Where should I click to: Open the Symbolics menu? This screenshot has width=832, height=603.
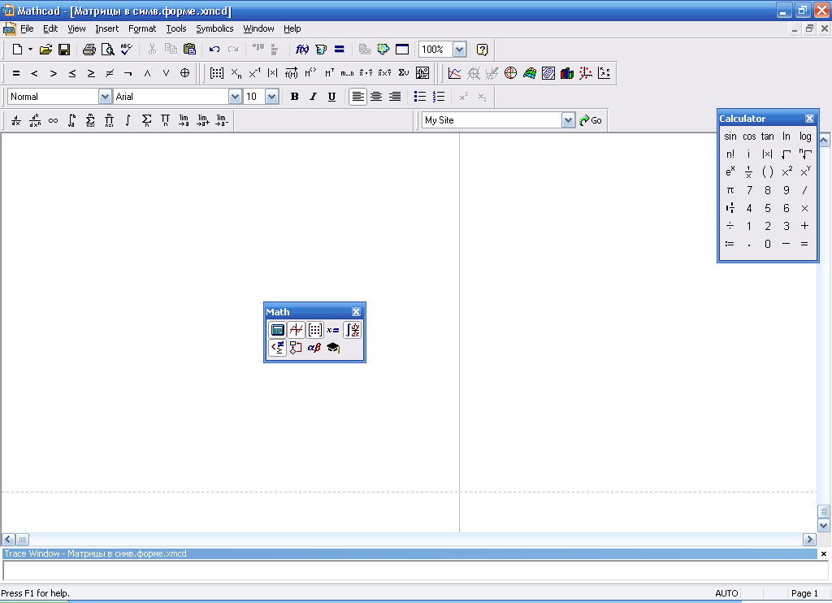[214, 28]
